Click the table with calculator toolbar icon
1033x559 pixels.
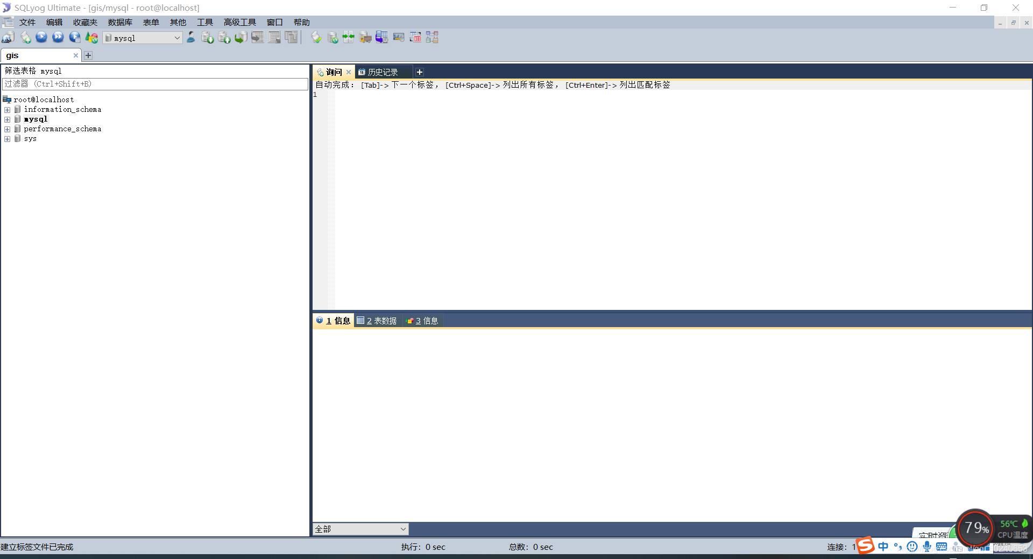(274, 38)
